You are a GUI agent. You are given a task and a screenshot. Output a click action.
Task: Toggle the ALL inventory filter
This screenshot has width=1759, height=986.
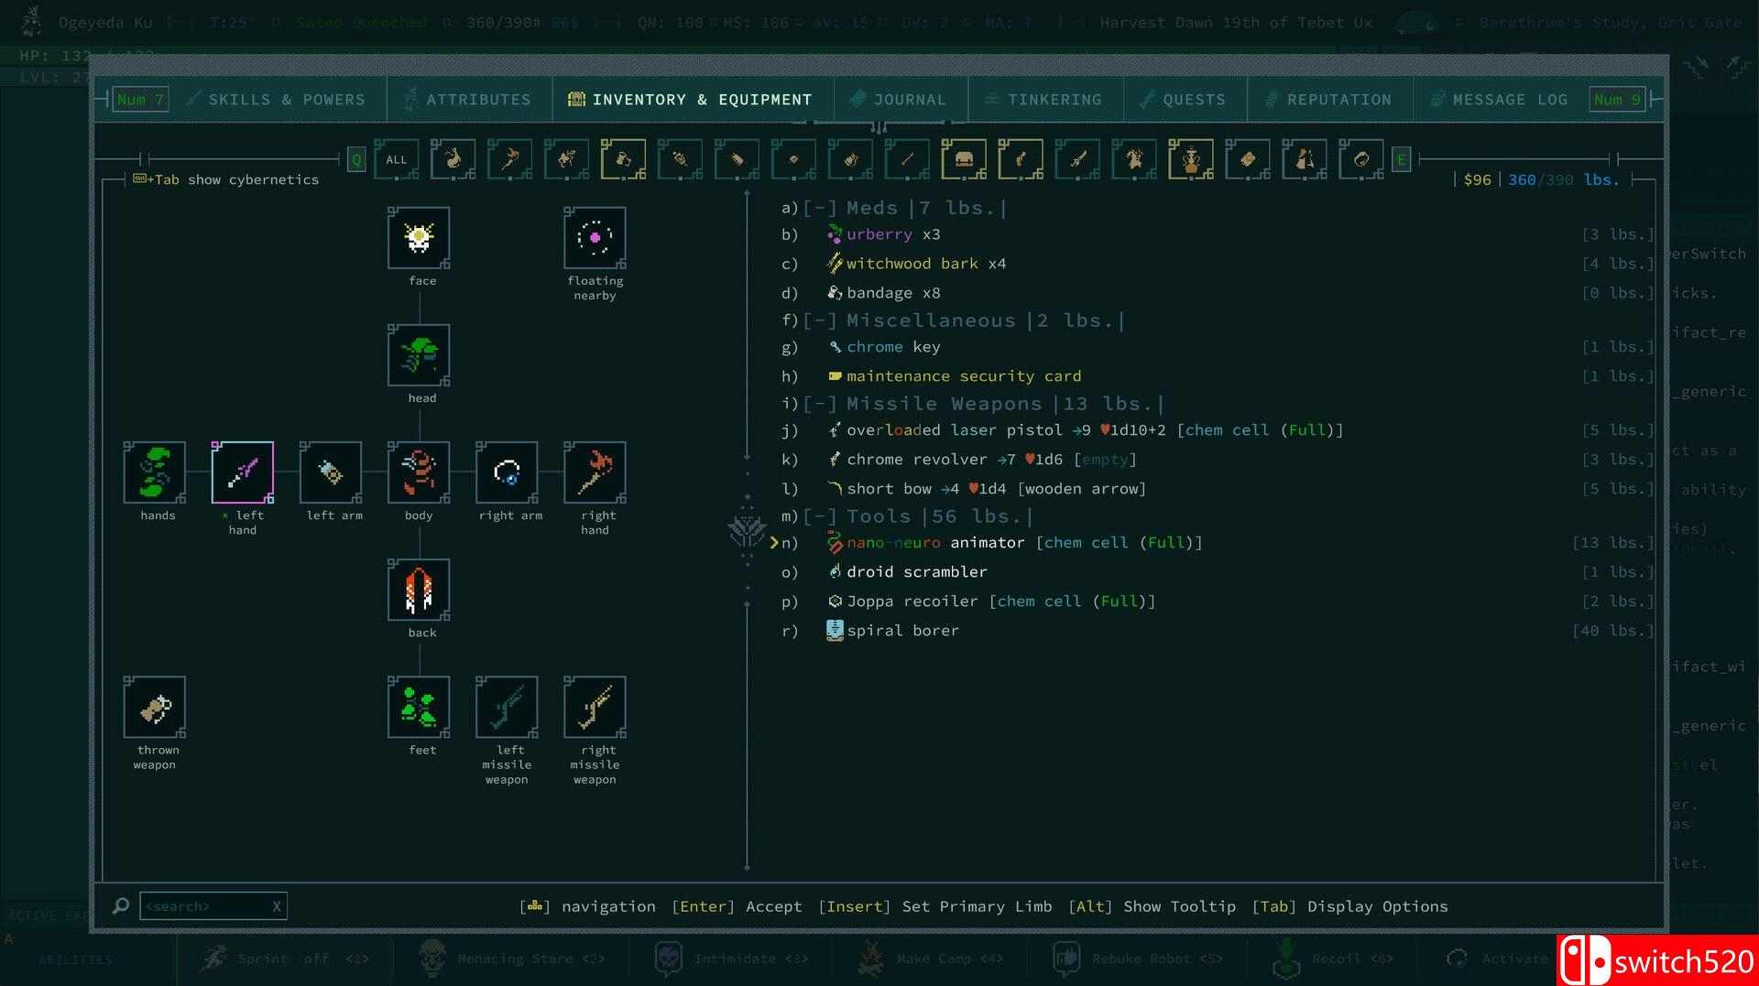(x=396, y=159)
